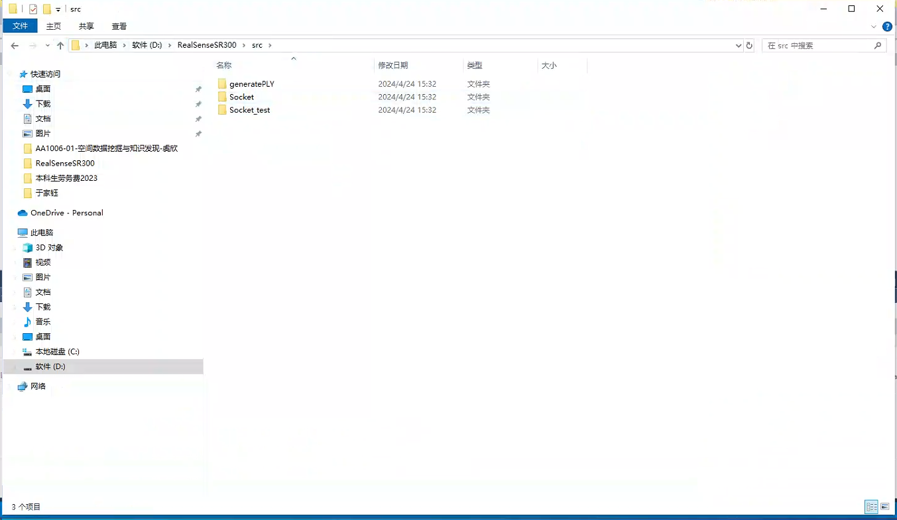
Task: Click the Properties quick access icon
Action: click(x=33, y=9)
